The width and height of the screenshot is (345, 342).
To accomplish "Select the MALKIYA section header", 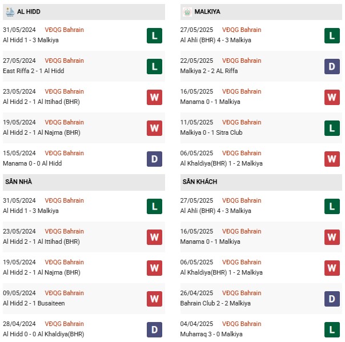I will point(261,12).
